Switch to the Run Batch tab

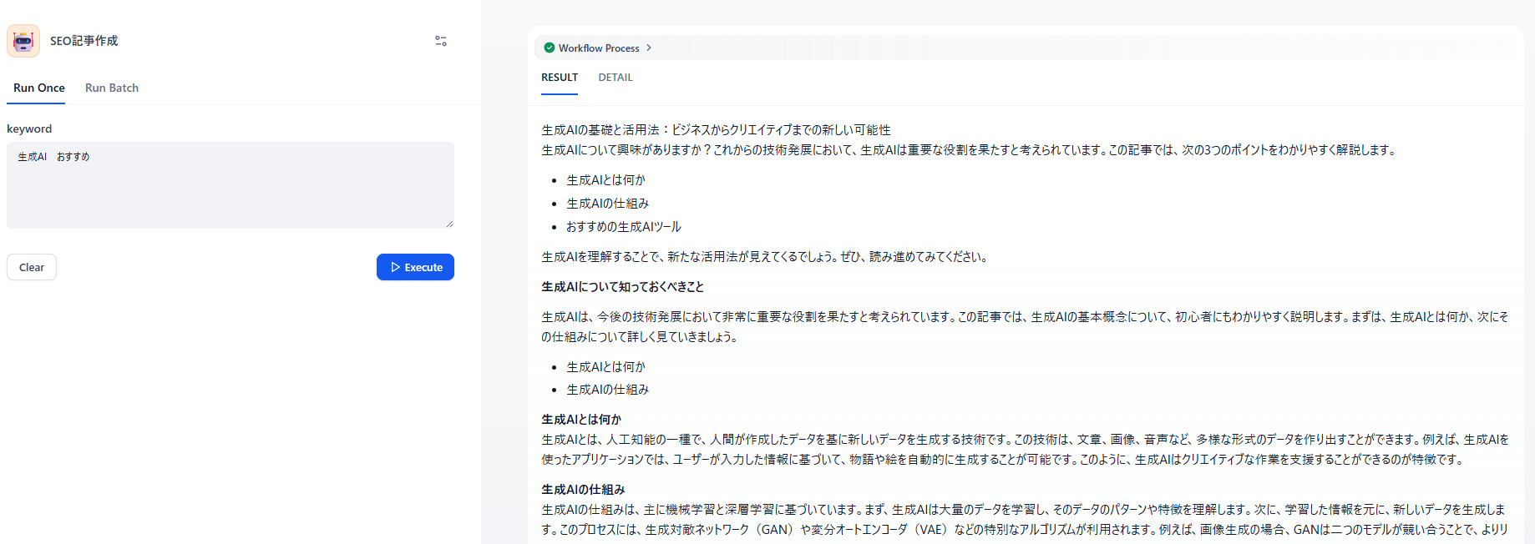[112, 88]
